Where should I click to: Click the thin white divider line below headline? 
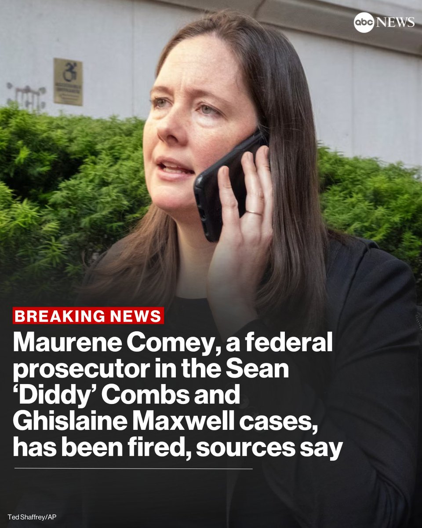pyautogui.click(x=133, y=469)
